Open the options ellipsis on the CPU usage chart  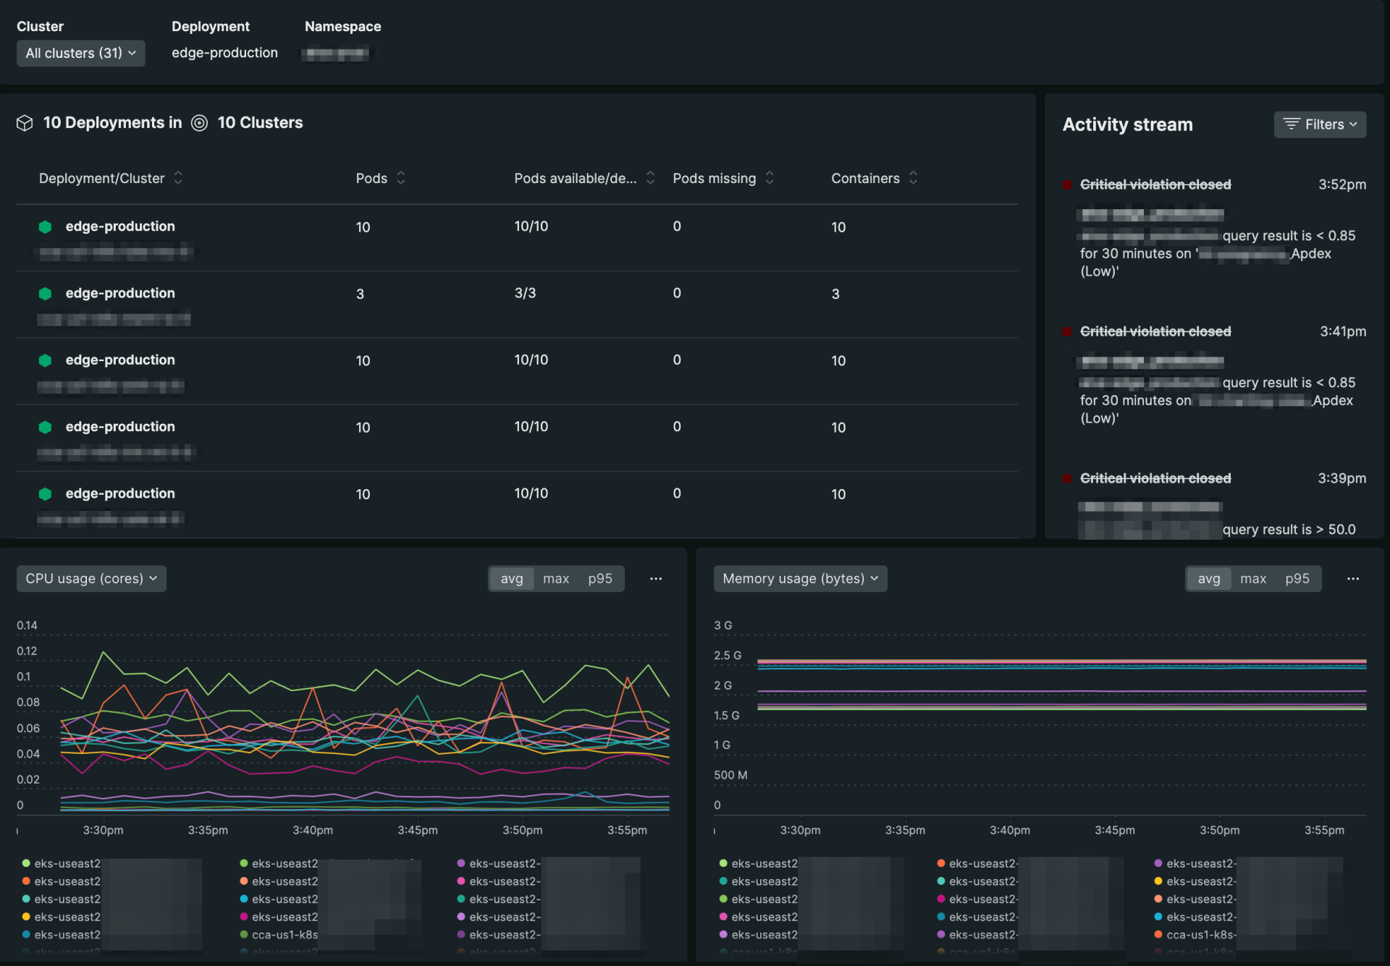tap(656, 579)
